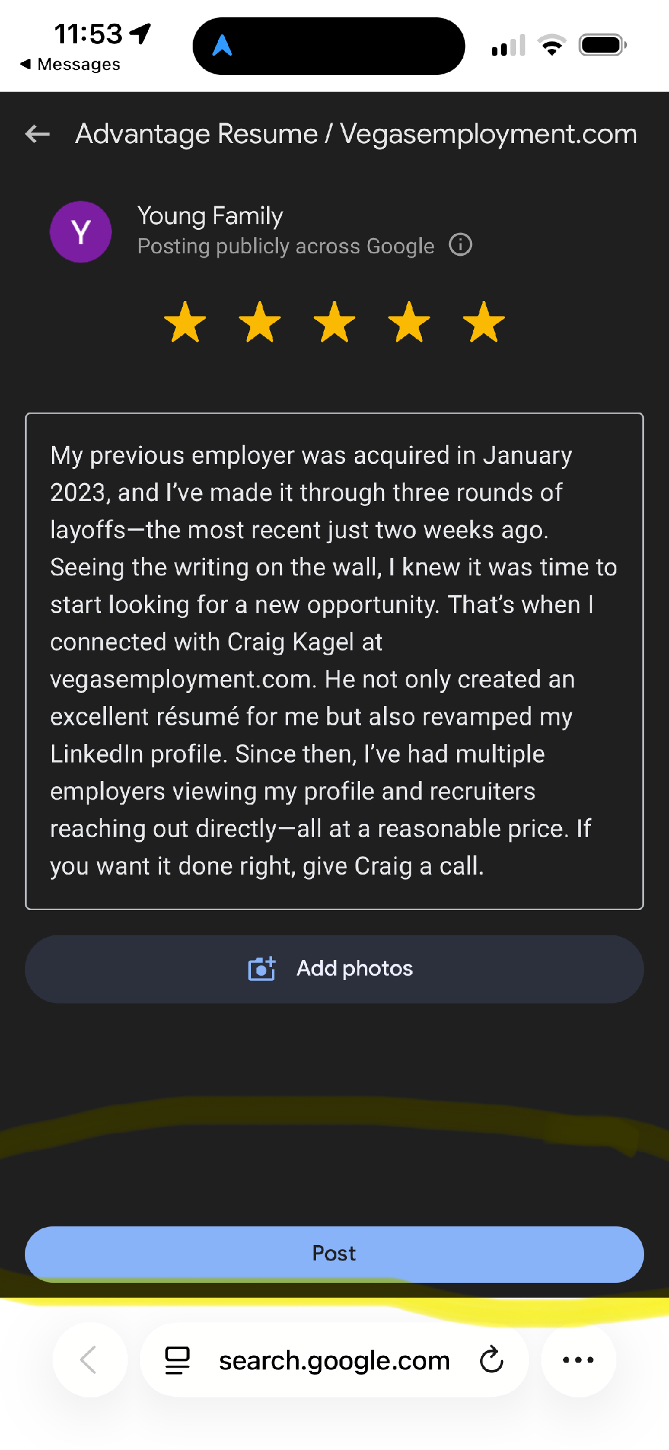Tap inside the review text box
The width and height of the screenshot is (669, 1450).
pyautogui.click(x=334, y=660)
